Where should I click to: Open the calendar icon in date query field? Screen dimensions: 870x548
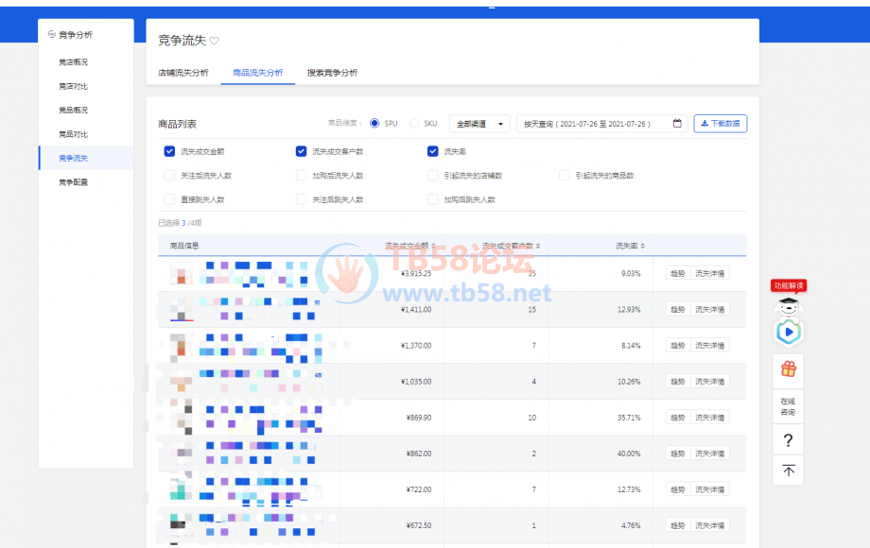pyautogui.click(x=677, y=124)
